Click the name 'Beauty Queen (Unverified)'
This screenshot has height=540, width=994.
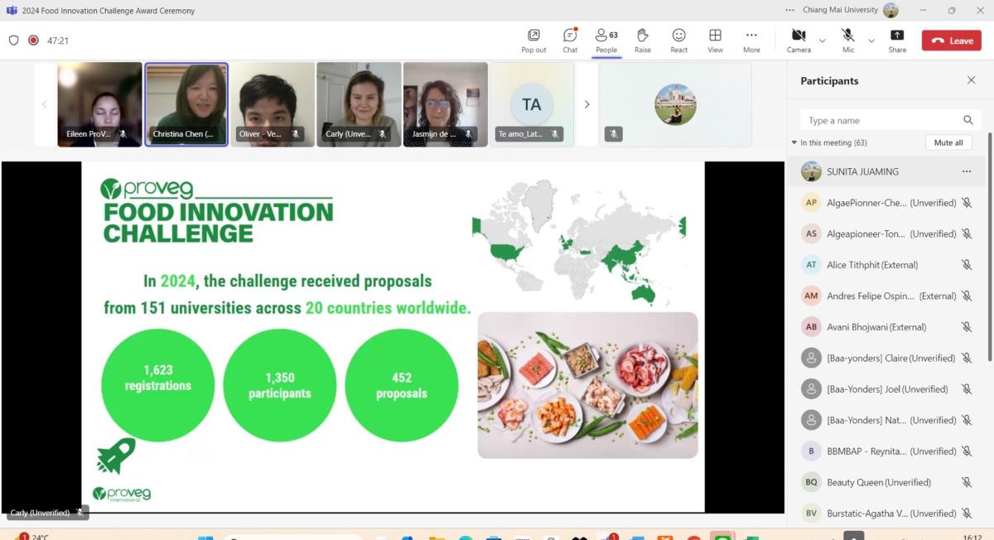tap(879, 482)
